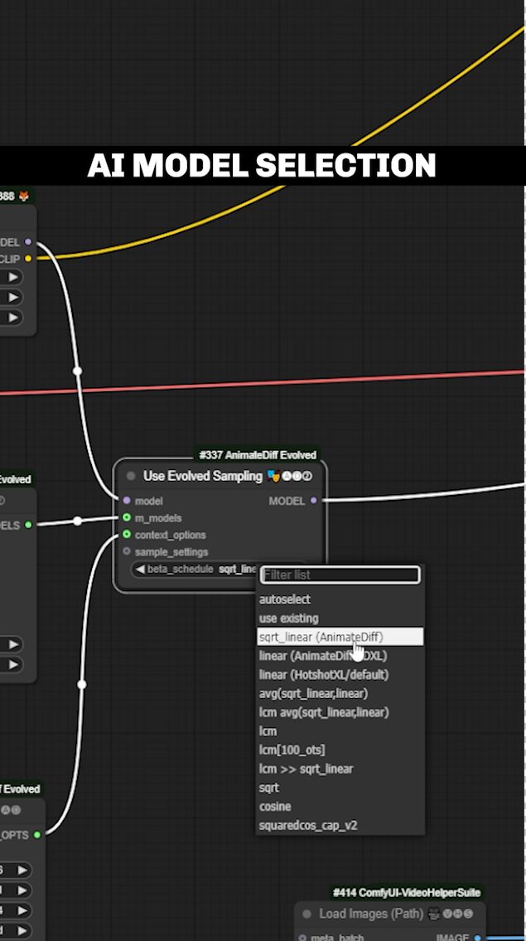
Task: Click the sample_settings input socket
Action: point(127,551)
